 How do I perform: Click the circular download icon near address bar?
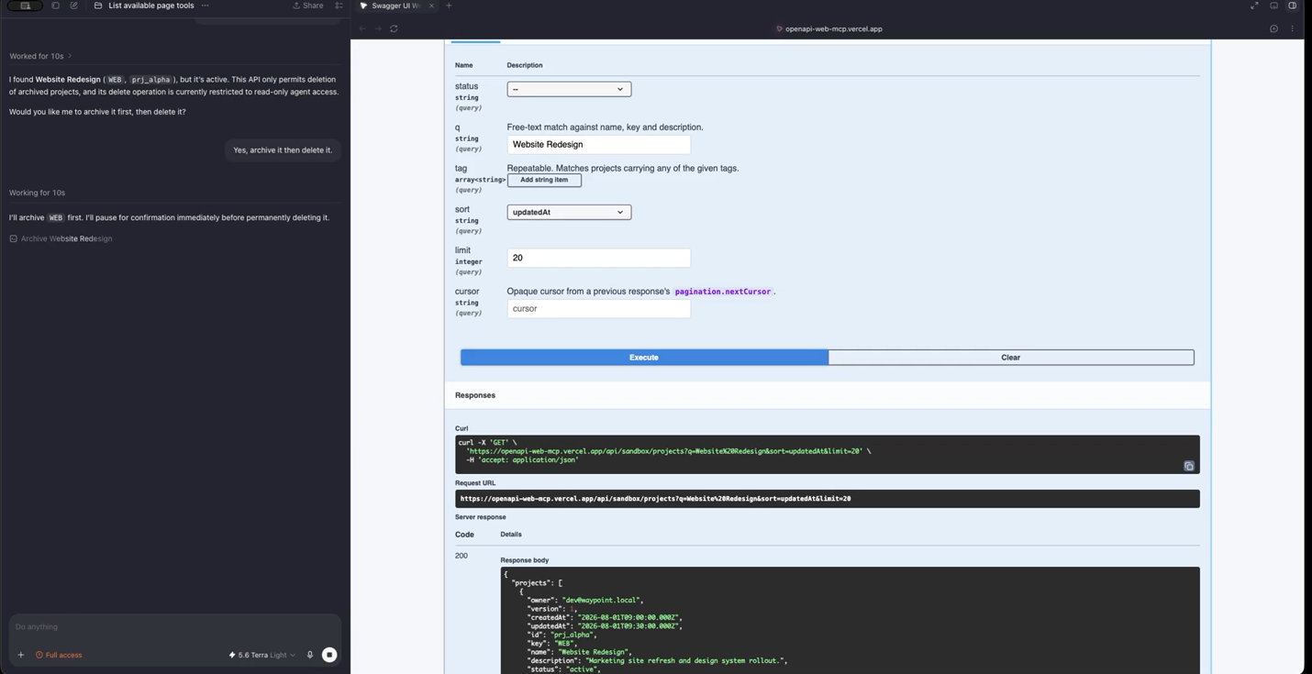1273,28
